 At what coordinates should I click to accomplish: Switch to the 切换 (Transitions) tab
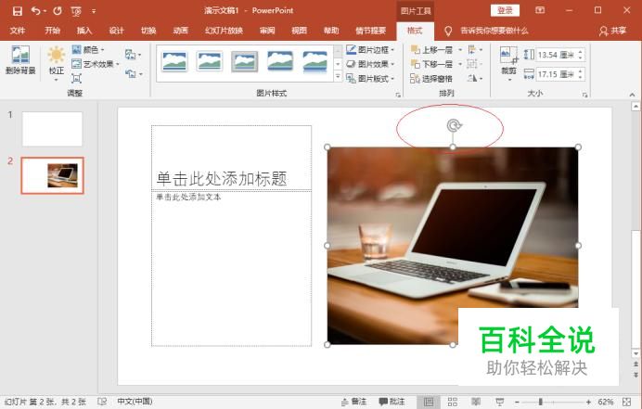tap(148, 31)
